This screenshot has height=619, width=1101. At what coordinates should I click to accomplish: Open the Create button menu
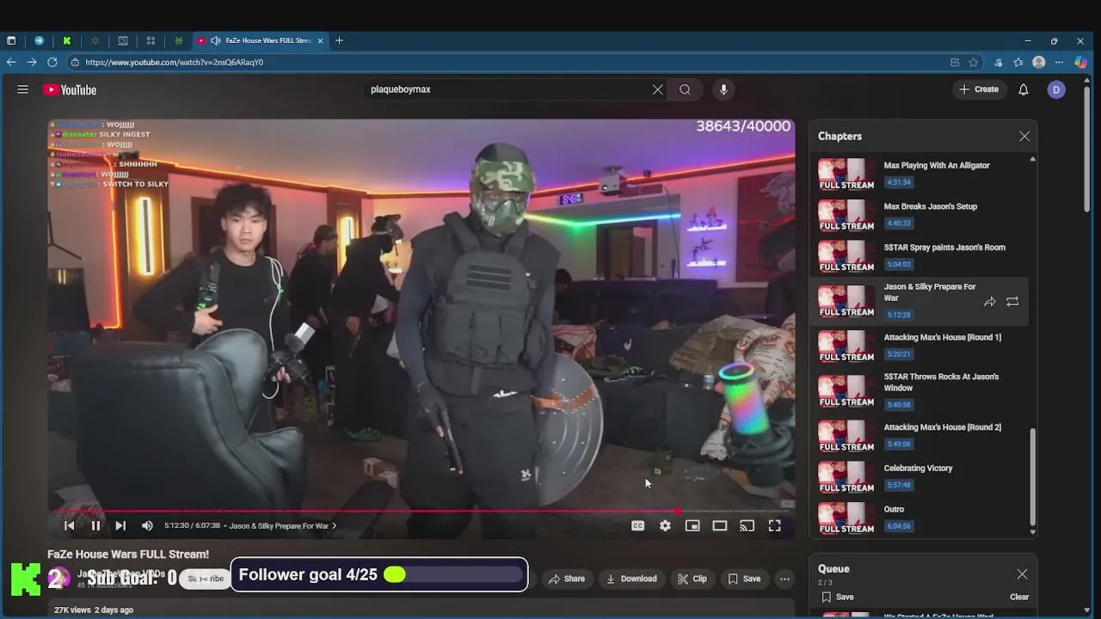pyautogui.click(x=979, y=89)
